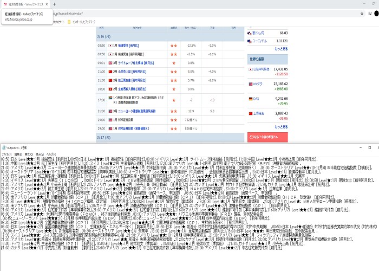Open the 豪ドル/円 exchange rate link
The height and width of the screenshot is (271, 379).
(258, 33)
